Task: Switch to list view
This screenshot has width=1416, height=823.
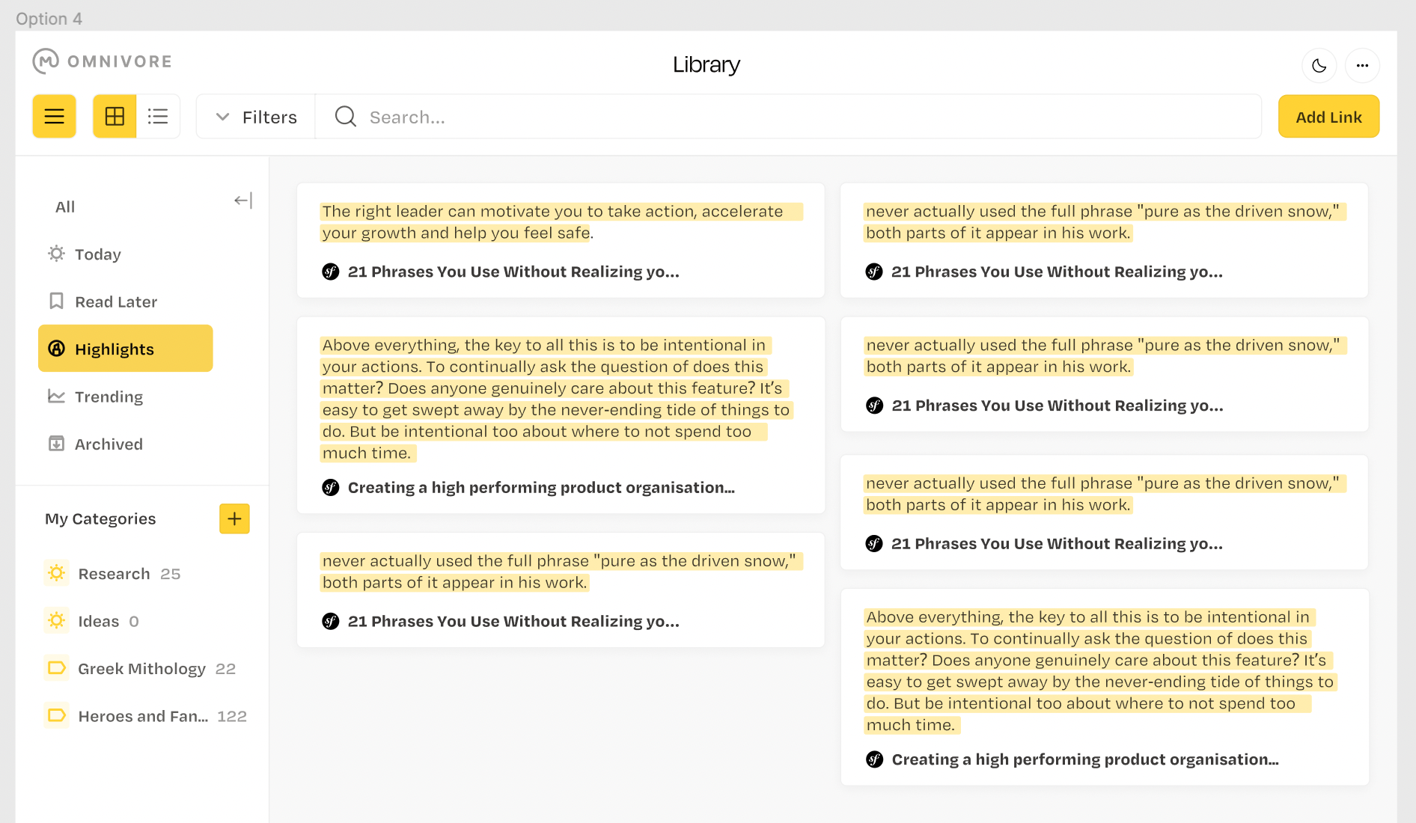Action: 159,116
